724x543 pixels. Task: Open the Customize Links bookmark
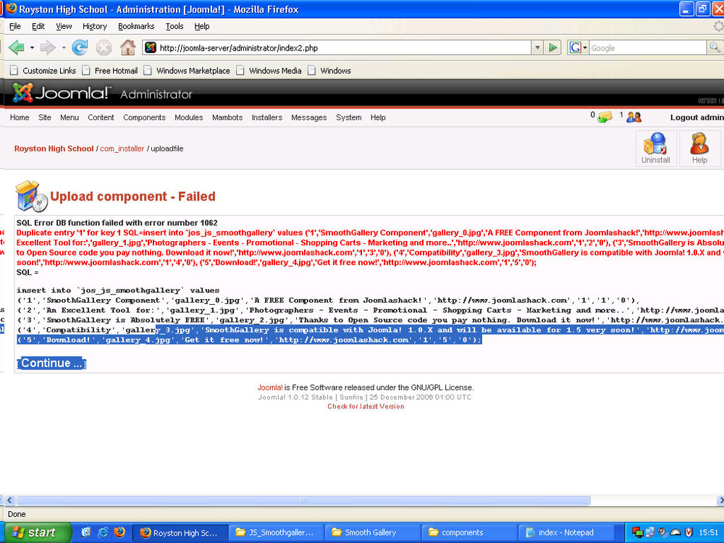[x=43, y=70]
